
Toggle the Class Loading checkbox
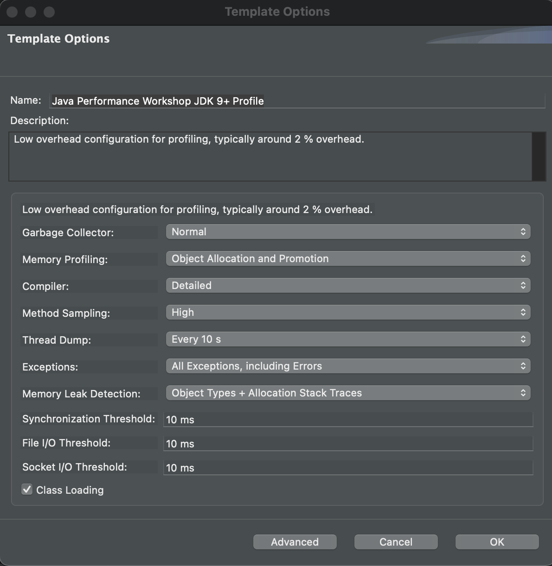(27, 490)
